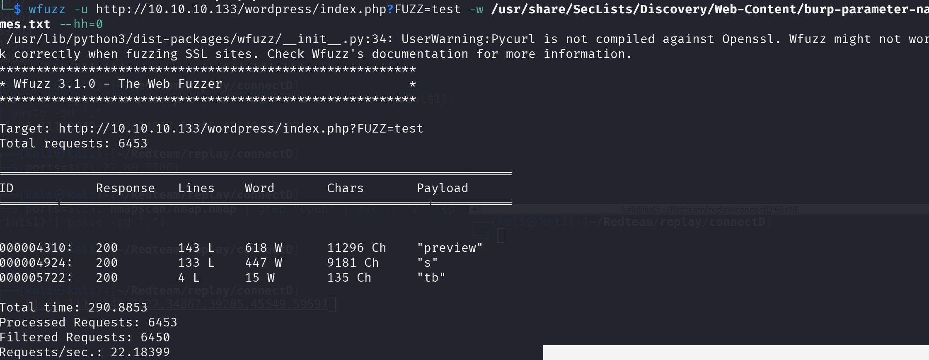Click the Lines column header

pyautogui.click(x=196, y=188)
